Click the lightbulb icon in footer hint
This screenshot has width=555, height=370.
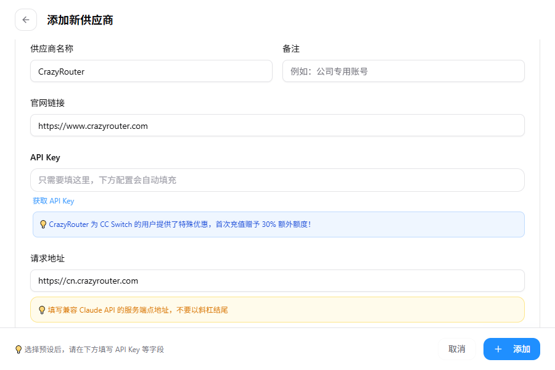[18, 350]
